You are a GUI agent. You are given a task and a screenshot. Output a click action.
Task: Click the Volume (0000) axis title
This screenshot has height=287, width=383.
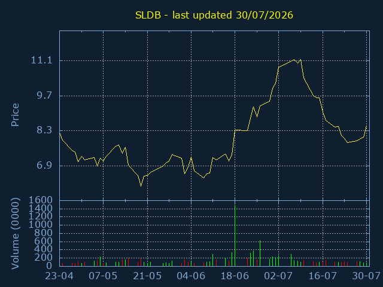tap(15, 234)
